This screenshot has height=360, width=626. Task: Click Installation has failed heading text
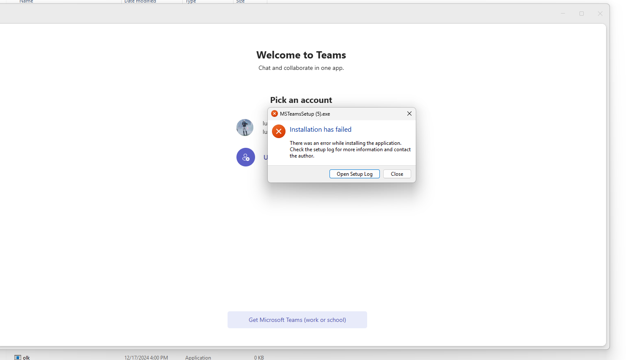[321, 130]
